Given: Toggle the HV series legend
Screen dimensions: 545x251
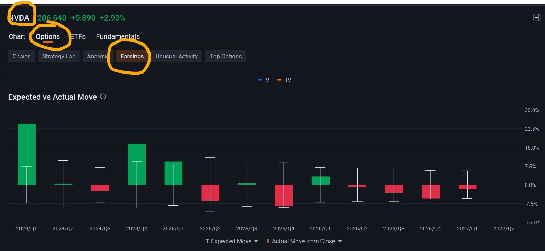Looking at the screenshot, I should pos(284,80).
